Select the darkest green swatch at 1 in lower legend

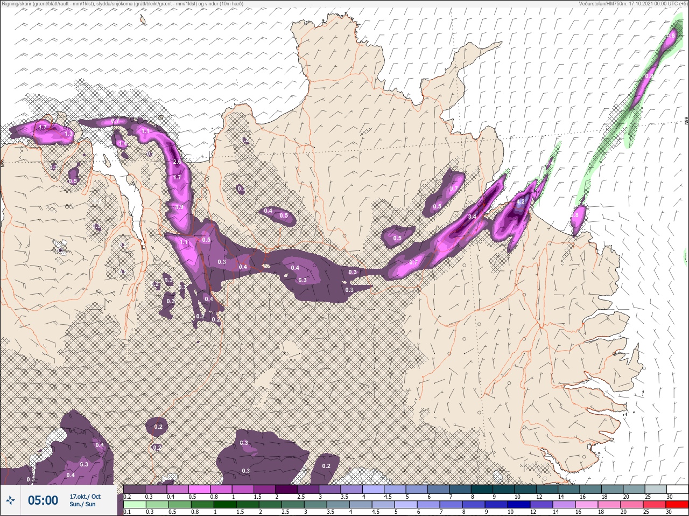224,505
